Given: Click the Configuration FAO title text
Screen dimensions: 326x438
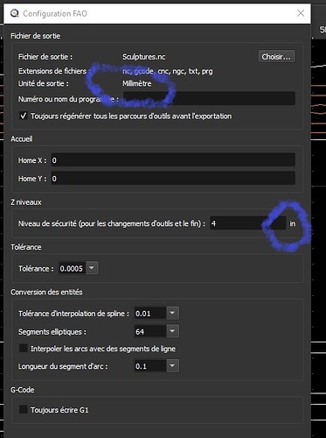Looking at the screenshot, I should point(55,13).
